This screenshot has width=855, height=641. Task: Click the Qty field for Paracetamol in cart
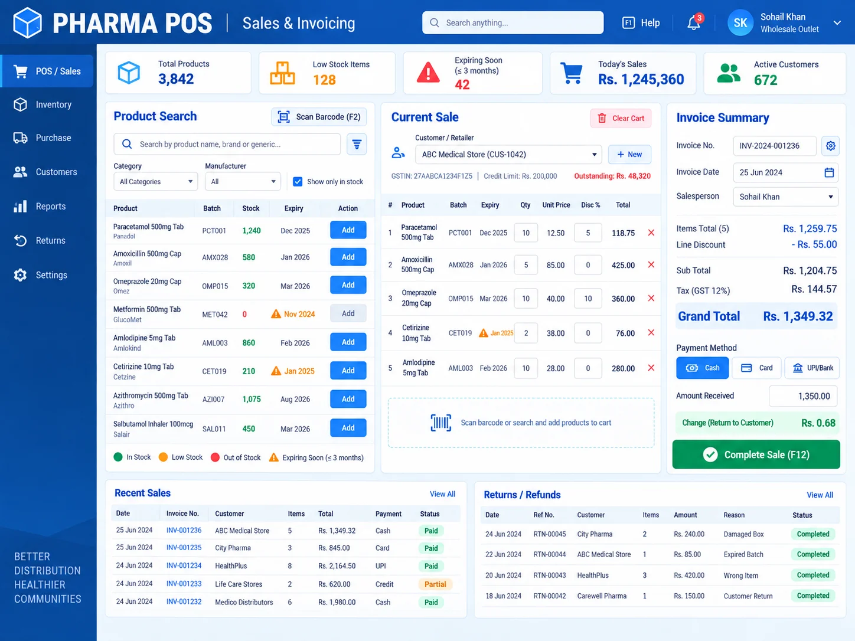tap(526, 233)
